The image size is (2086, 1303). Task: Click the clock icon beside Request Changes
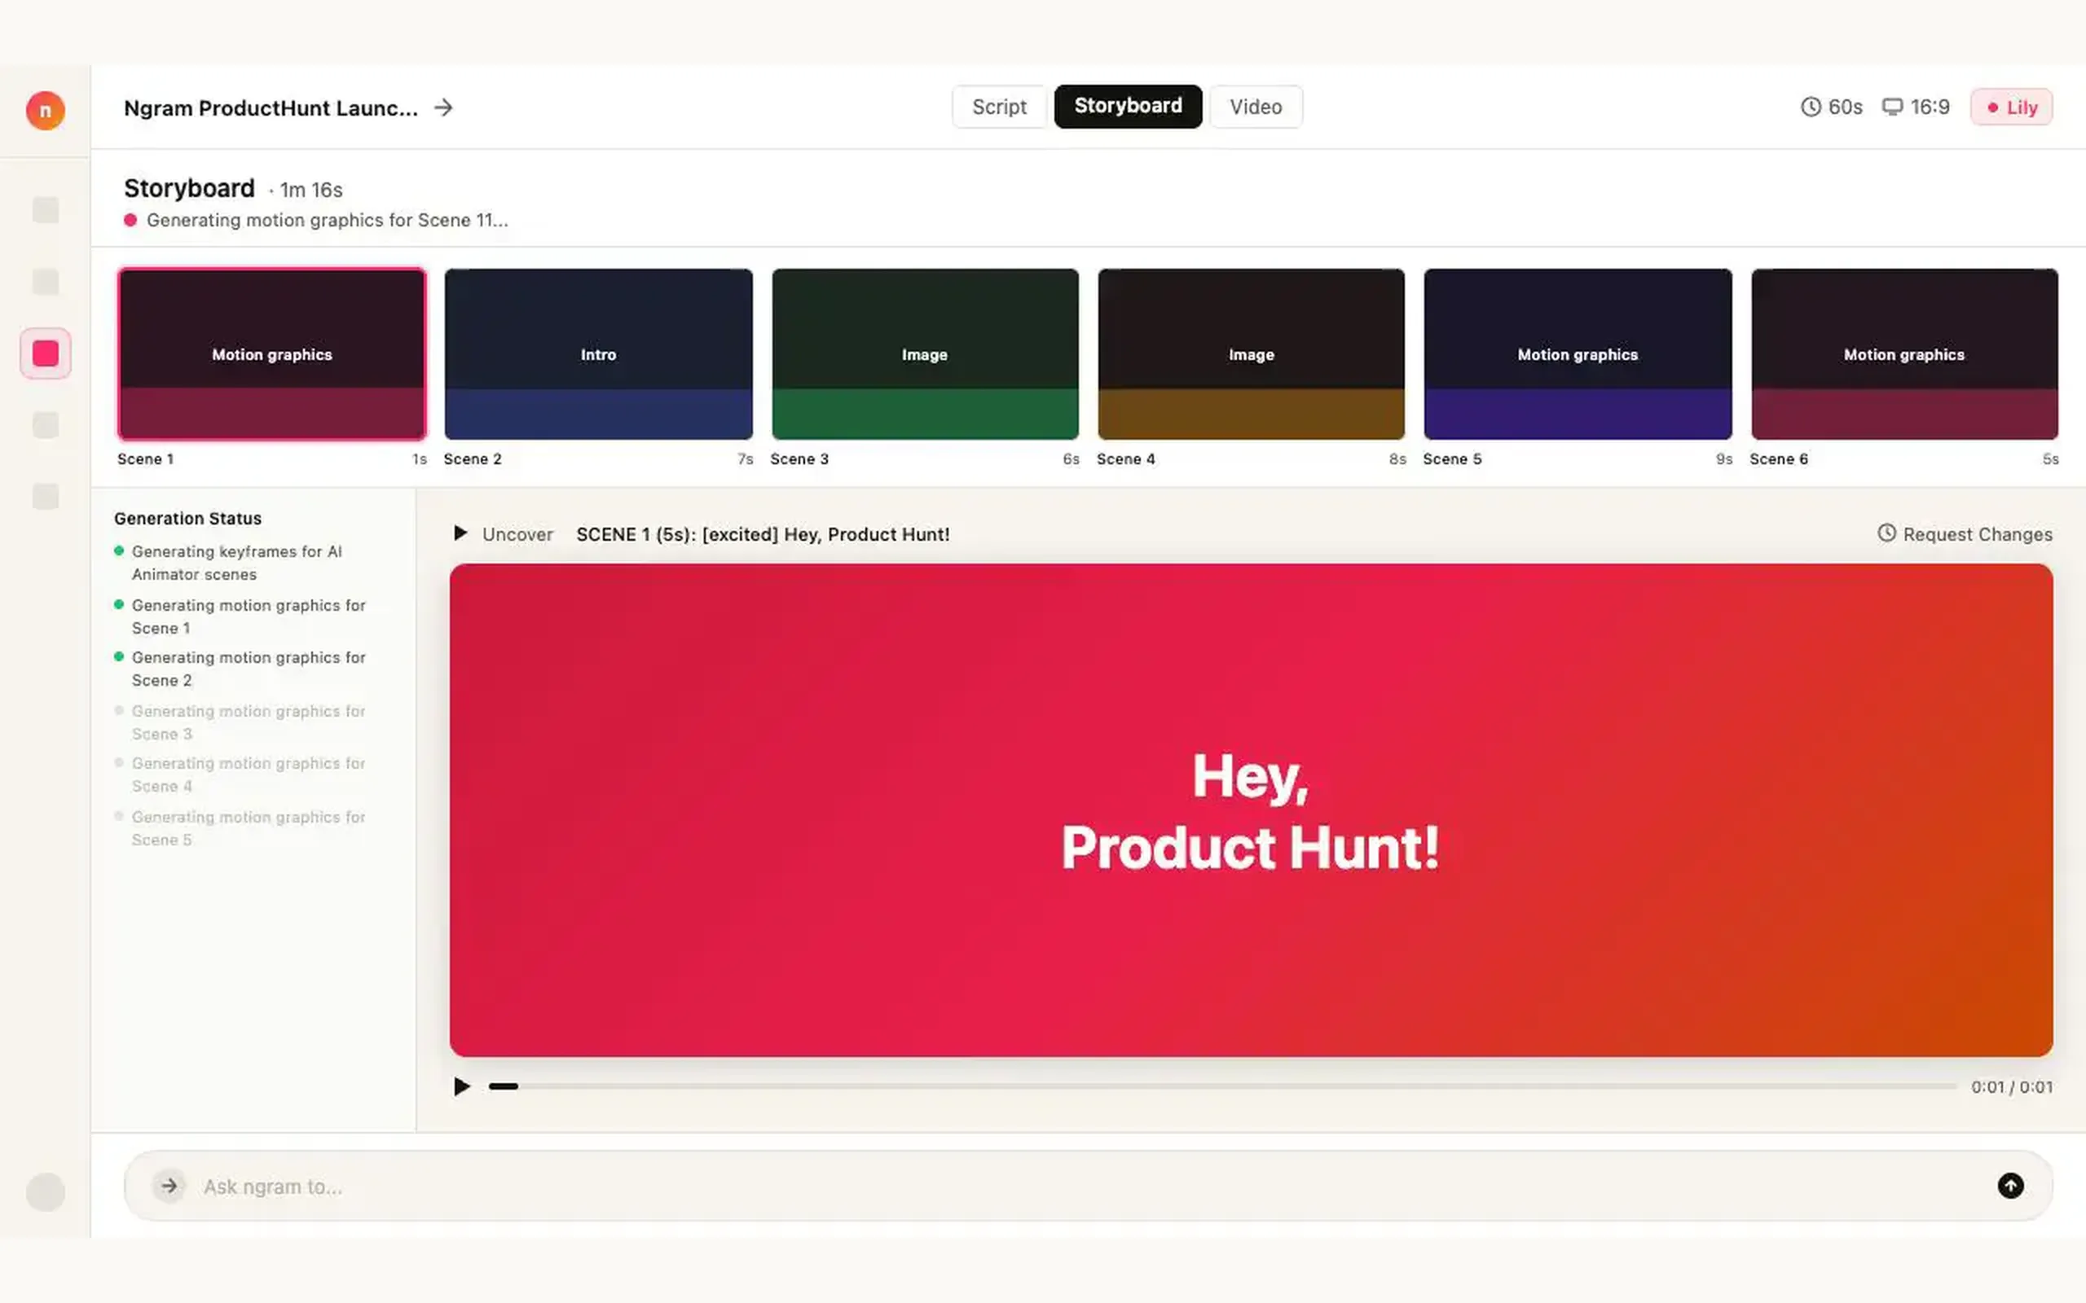(1887, 533)
